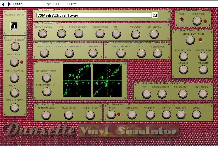Click the left distortion curve graph
218x146 pixels.
(x=77, y=80)
